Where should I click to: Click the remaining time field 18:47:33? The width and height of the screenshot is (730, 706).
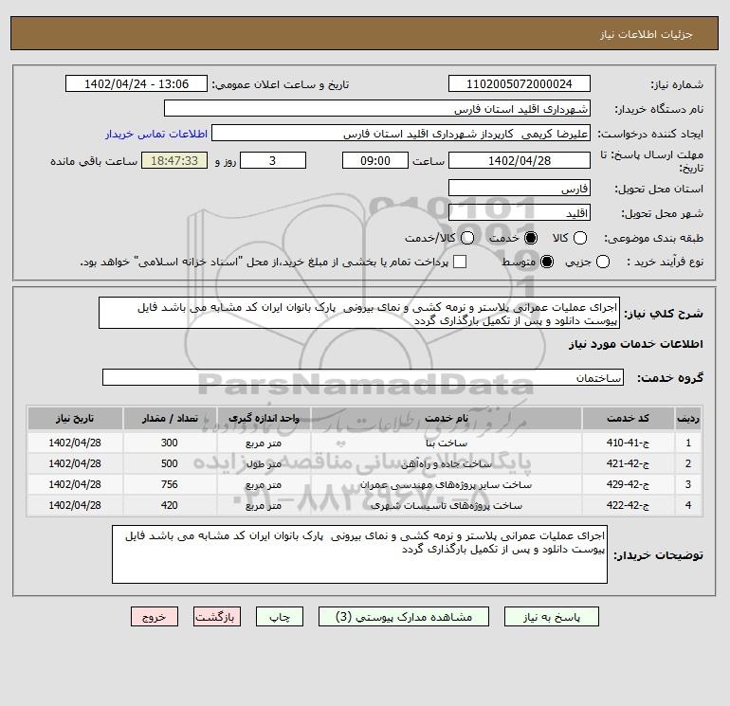tap(174, 160)
